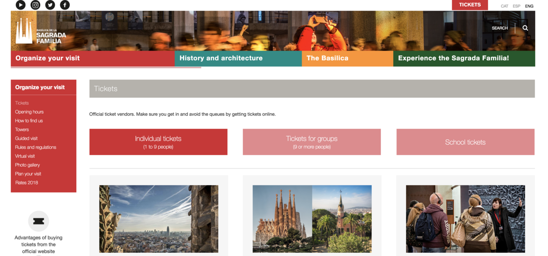Click the ticket icon above the Advantages text

[x=38, y=221]
